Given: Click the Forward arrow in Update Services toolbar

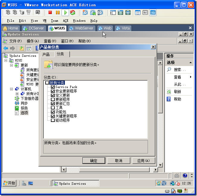Looking at the screenshot, I should (x=12, y=48).
